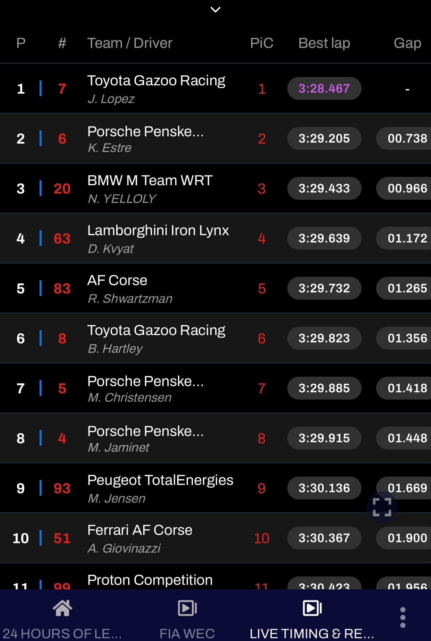
Task: Tap the PiC column header
Action: point(262,43)
